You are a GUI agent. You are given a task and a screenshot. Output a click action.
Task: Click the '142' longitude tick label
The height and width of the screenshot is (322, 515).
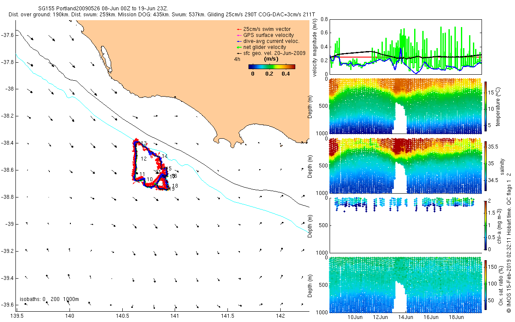click(x=280, y=316)
